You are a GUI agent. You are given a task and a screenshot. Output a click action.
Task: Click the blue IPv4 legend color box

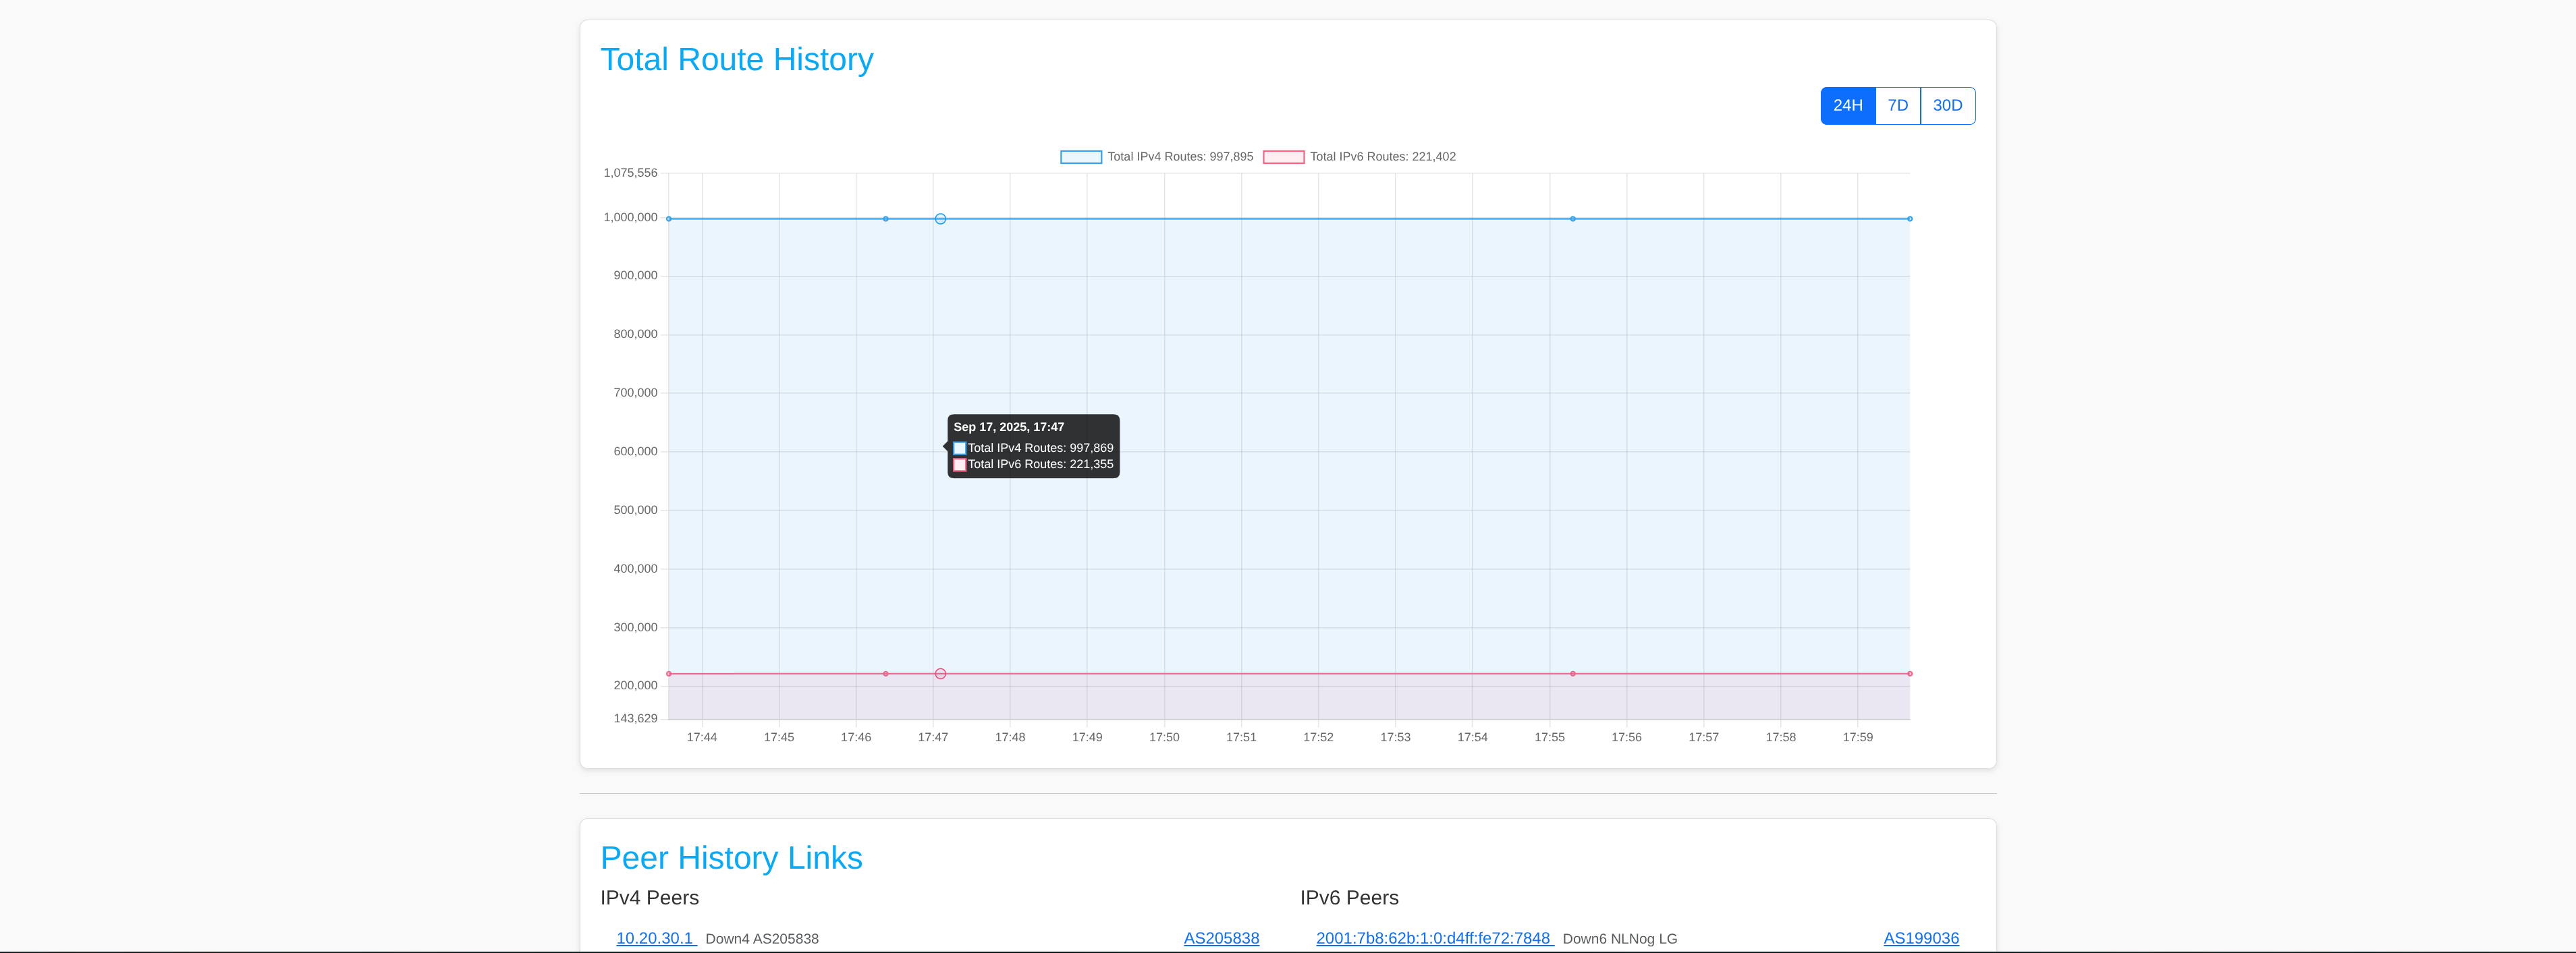click(1080, 157)
